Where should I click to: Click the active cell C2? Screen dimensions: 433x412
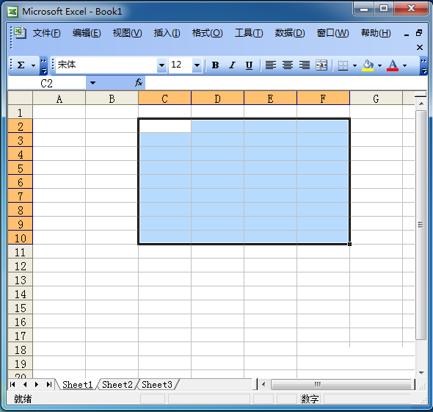(165, 126)
